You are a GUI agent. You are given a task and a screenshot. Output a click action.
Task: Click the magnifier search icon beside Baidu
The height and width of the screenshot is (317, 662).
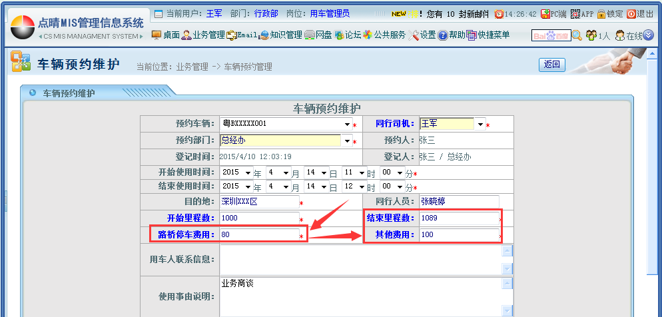(577, 35)
